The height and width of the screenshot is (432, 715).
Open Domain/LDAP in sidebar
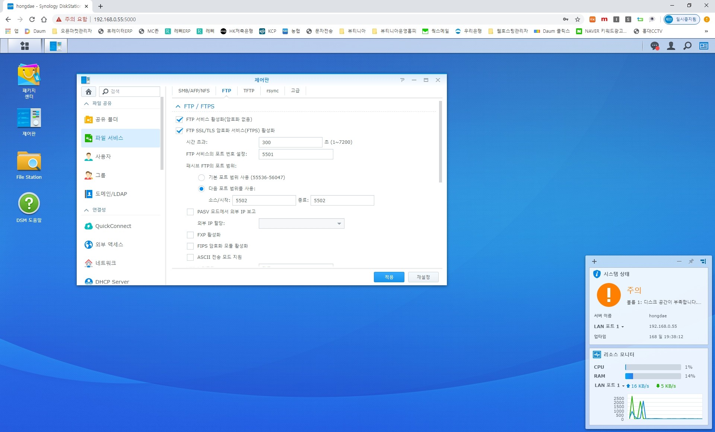(121, 194)
